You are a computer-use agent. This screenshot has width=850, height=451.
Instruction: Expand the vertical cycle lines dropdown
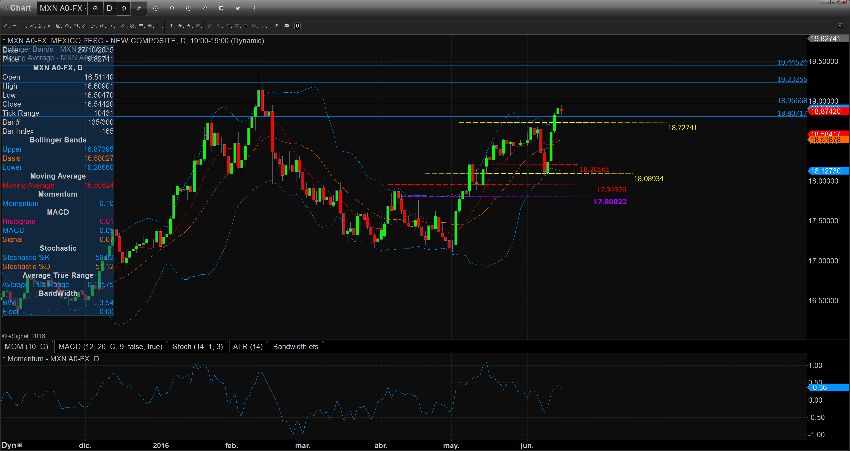162,27
